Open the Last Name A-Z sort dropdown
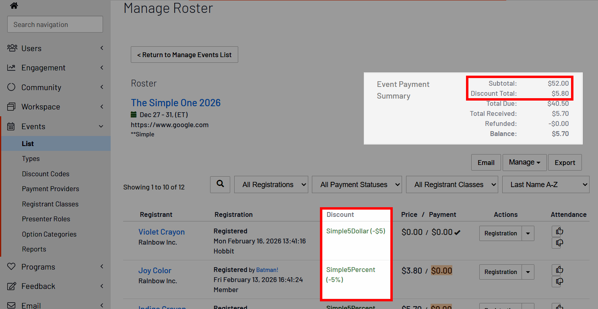This screenshot has height=309, width=598. tap(545, 185)
